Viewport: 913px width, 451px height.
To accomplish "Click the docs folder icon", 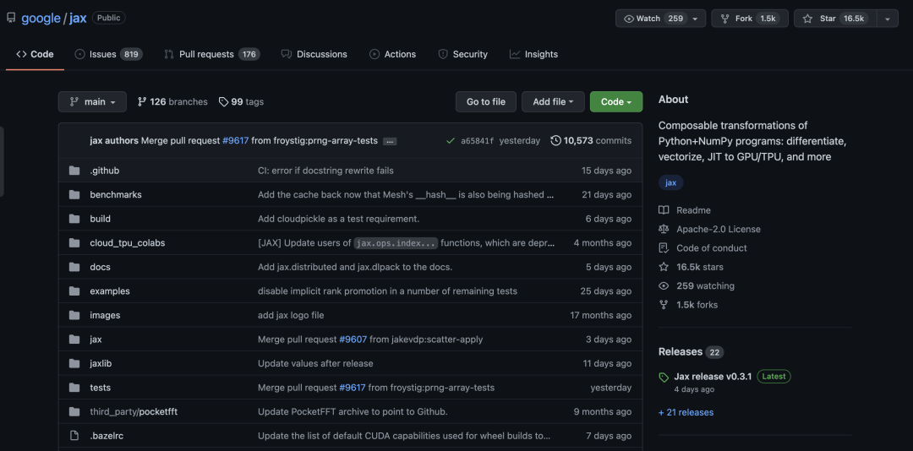I will [74, 267].
